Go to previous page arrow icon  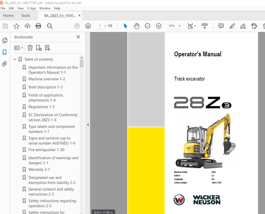click(77, 26)
